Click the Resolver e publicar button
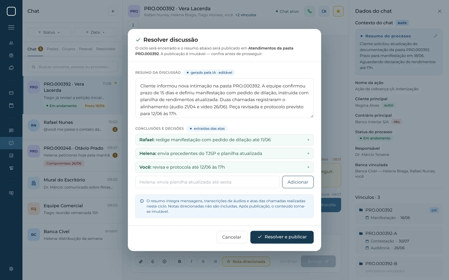The image size is (449, 280). [282, 237]
